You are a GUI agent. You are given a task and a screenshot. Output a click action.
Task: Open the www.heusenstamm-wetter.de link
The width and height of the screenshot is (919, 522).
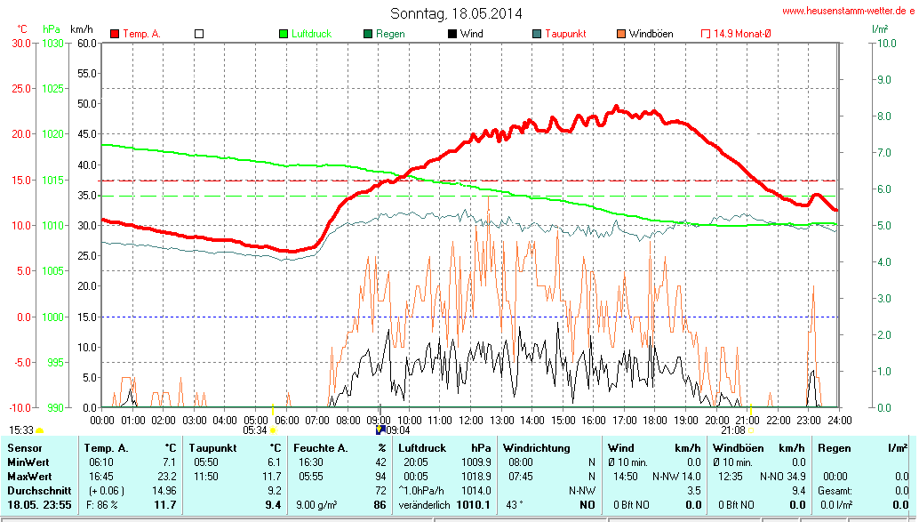coord(848,11)
